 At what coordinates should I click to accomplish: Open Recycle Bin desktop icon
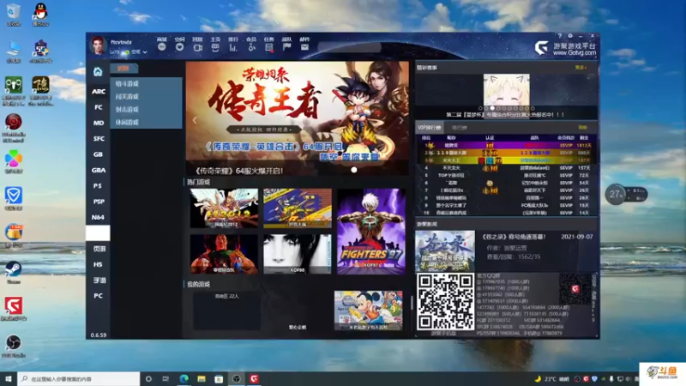[13, 14]
